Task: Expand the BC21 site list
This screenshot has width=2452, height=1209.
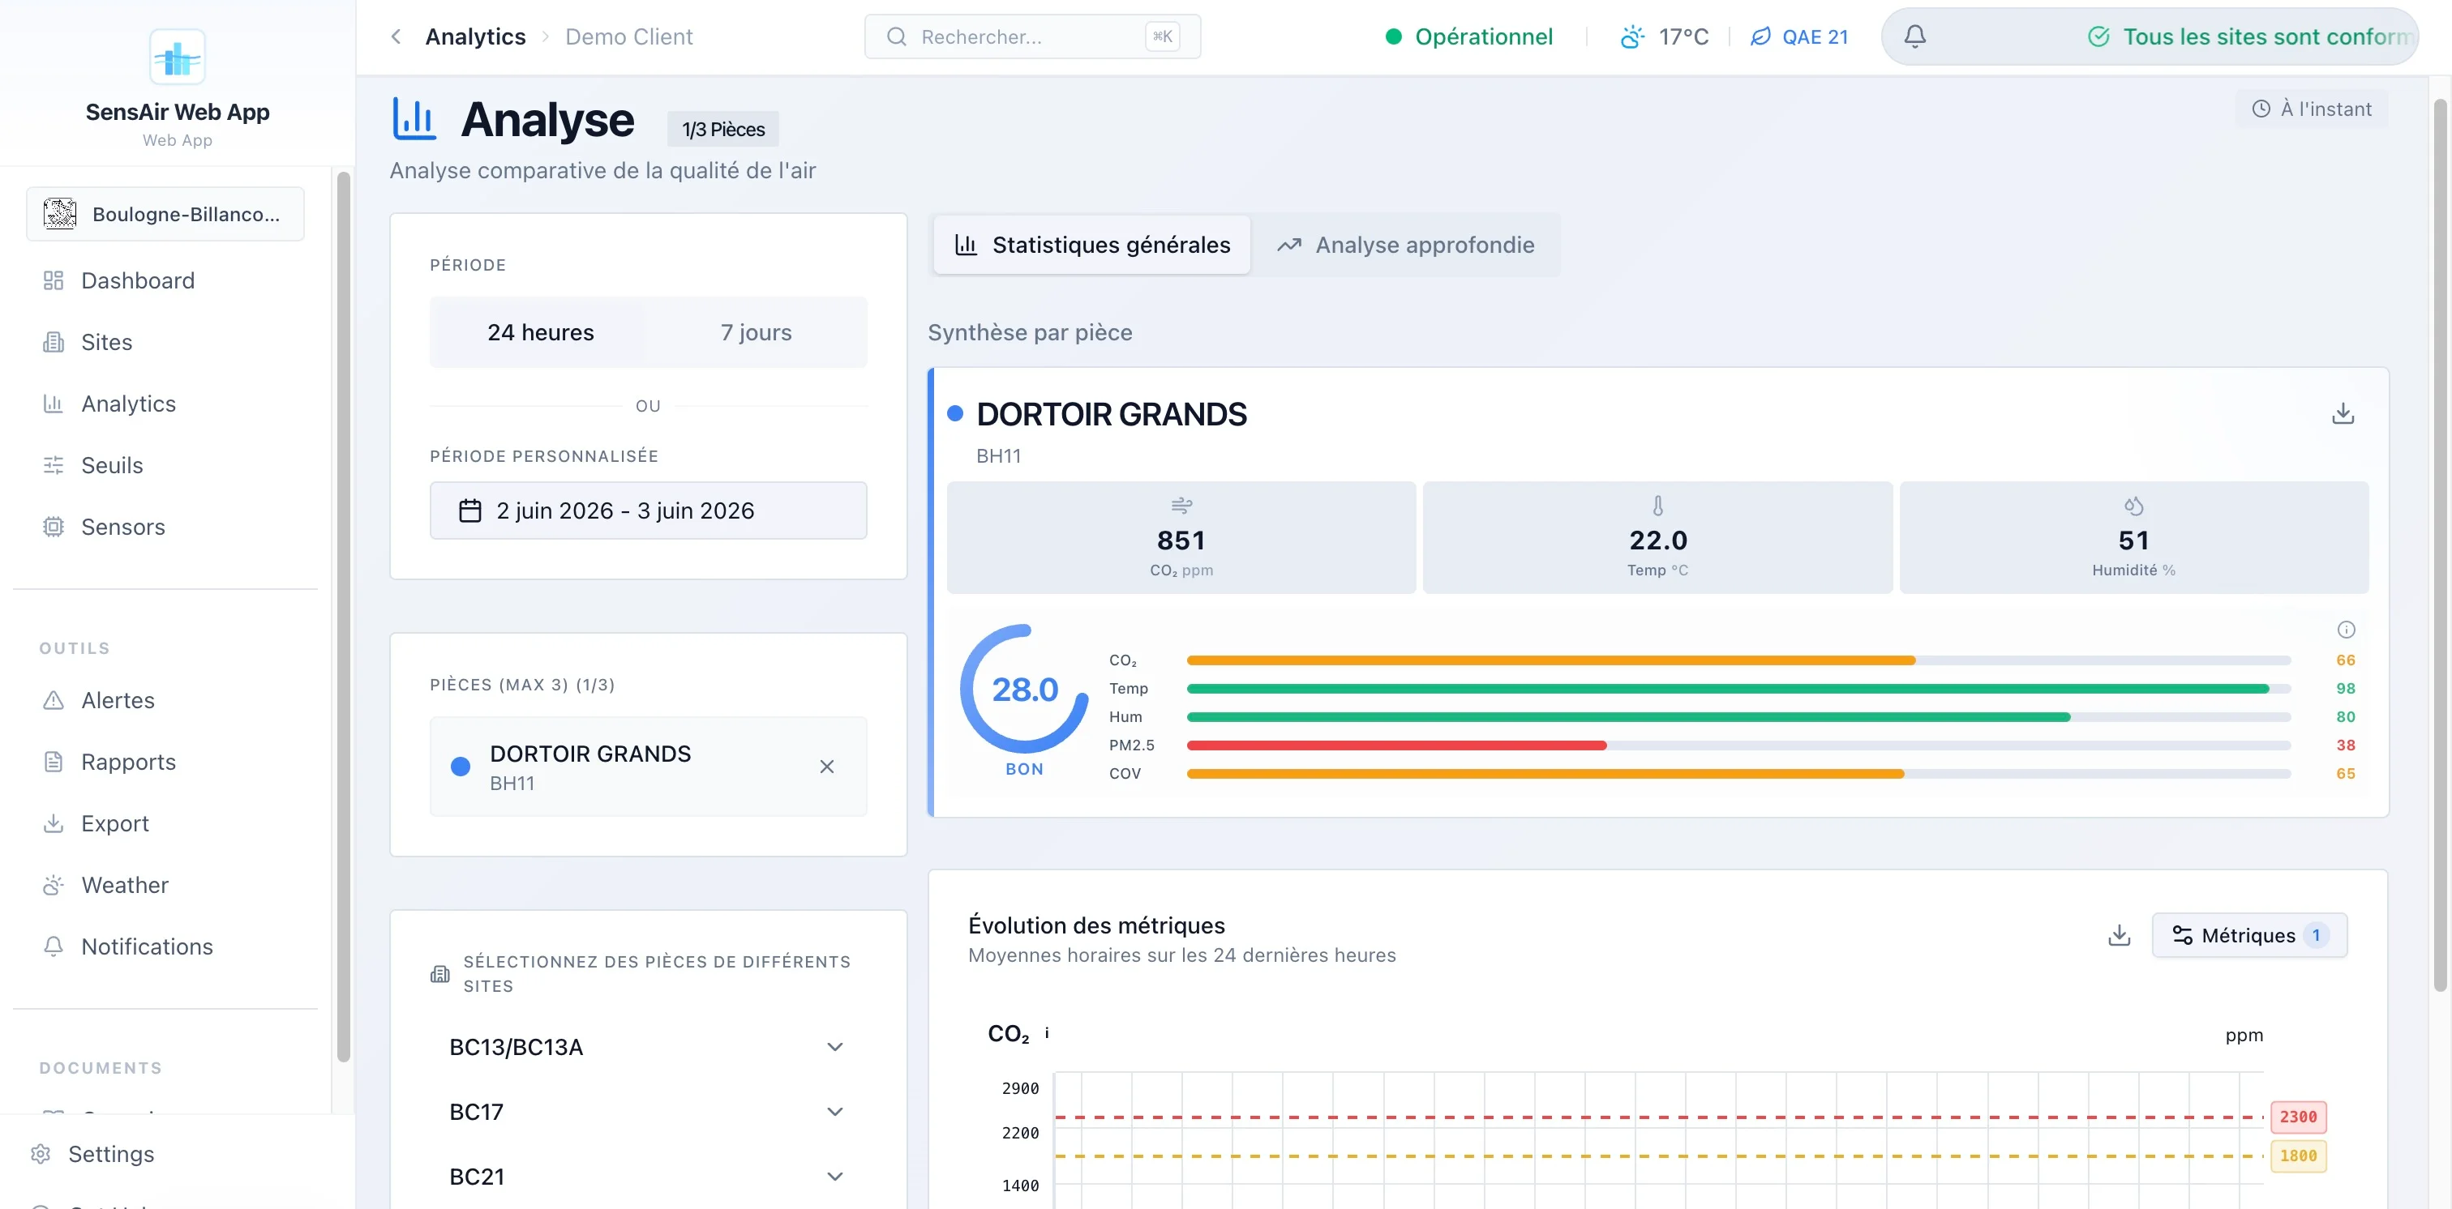Action: click(648, 1176)
